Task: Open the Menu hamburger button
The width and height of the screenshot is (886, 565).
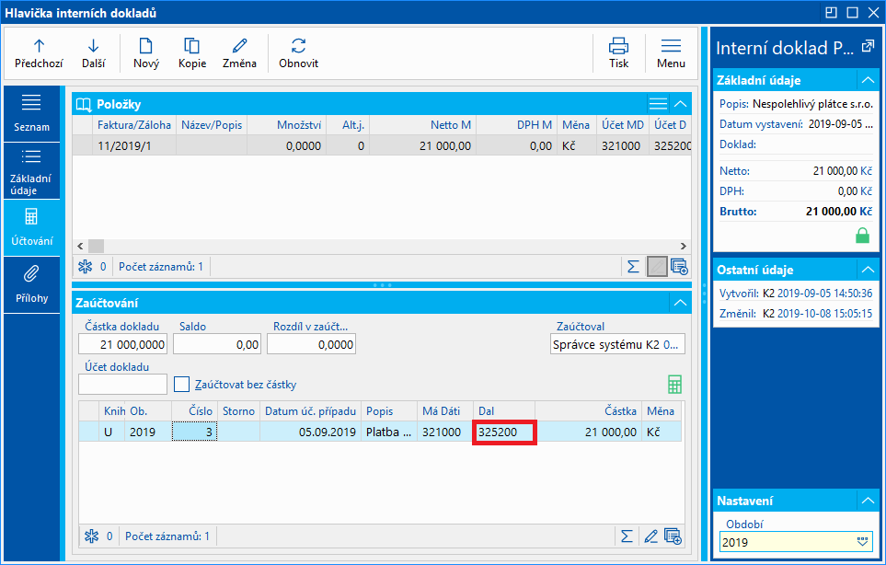Action: [671, 53]
